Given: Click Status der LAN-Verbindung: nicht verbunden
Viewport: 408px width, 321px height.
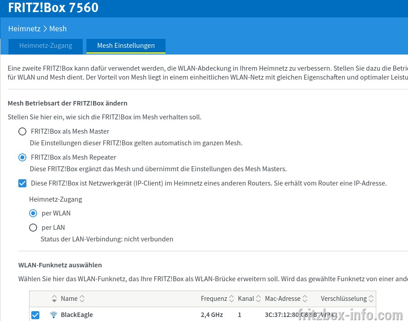Looking at the screenshot, I should pyautogui.click(x=106, y=239).
